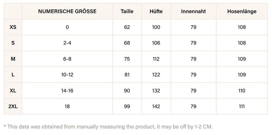The image size is (272, 135).
Task: Click the manual measurement disclaimer text
Action: point(108,127)
